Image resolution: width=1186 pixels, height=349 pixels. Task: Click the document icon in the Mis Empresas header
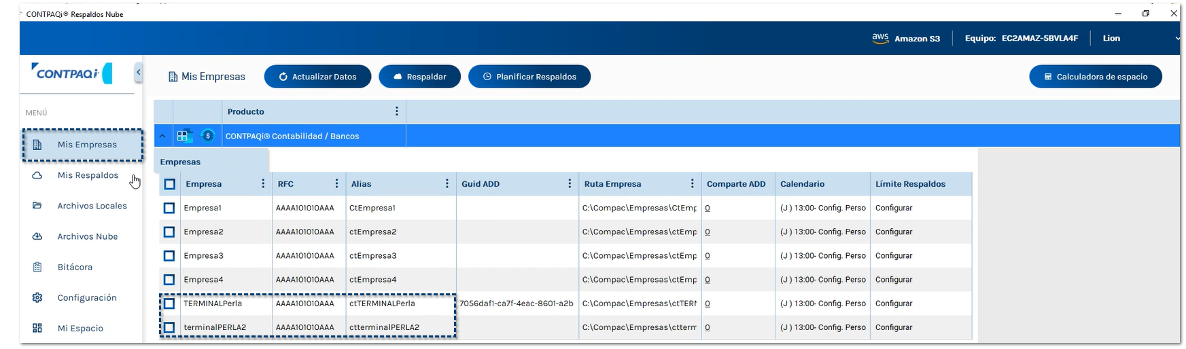coord(173,77)
